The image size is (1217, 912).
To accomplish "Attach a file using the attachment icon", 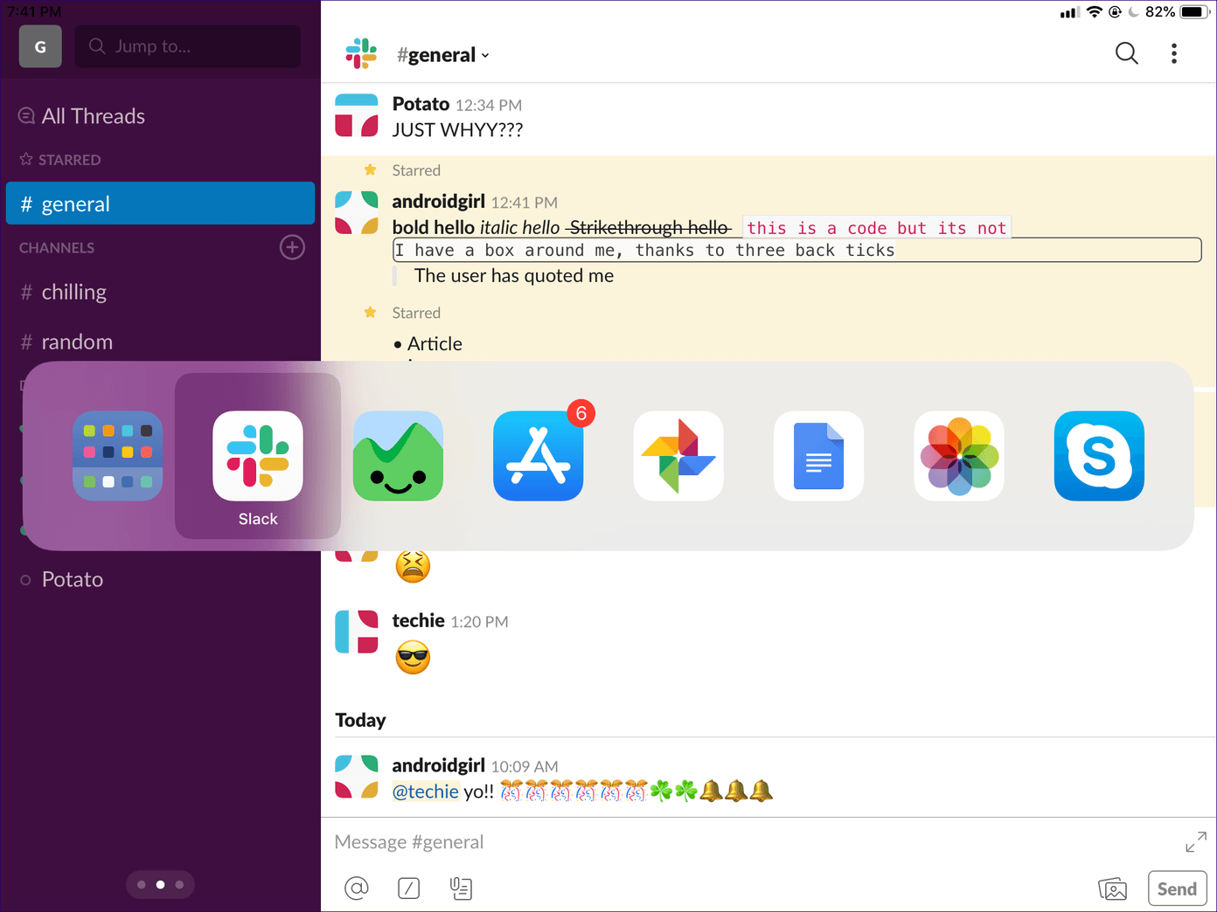I will coord(461,888).
